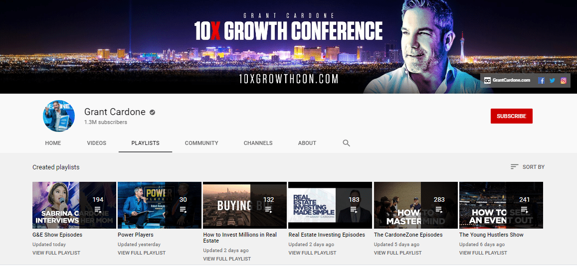Open the Instagram icon in channel banner
The height and width of the screenshot is (266, 577).
(564, 81)
